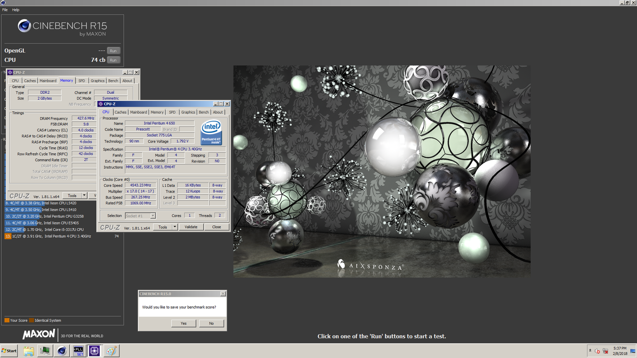Select Bench tab in back CPU-Z window
Image resolution: width=637 pixels, height=358 pixels.
point(113,81)
